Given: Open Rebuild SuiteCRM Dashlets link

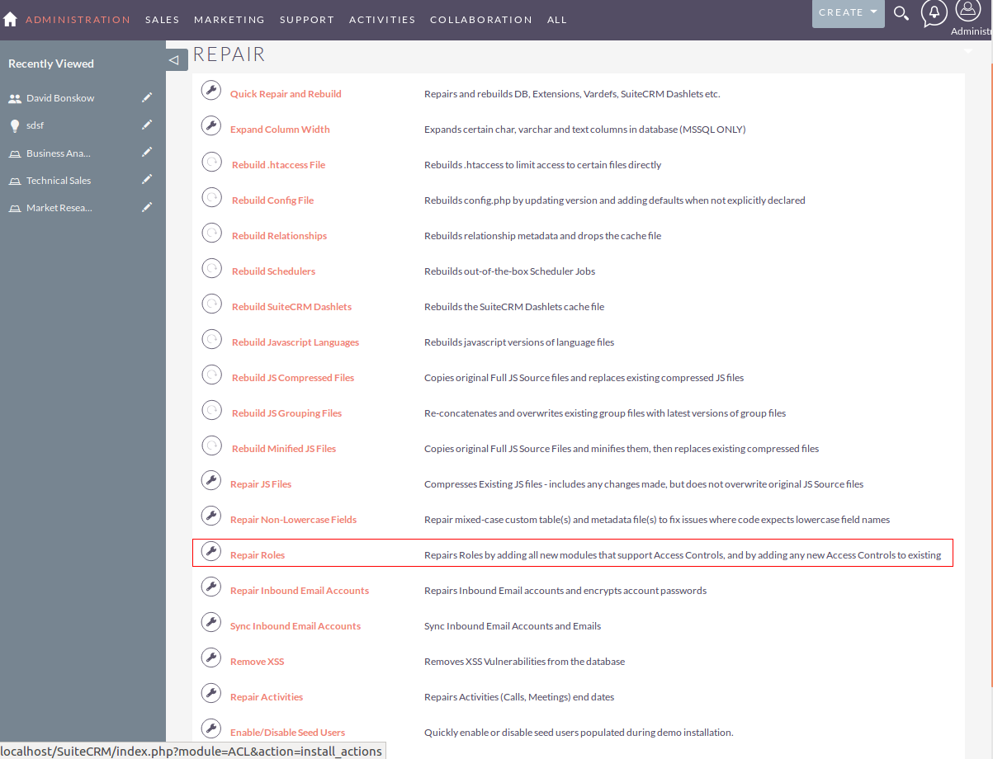Looking at the screenshot, I should pos(291,307).
